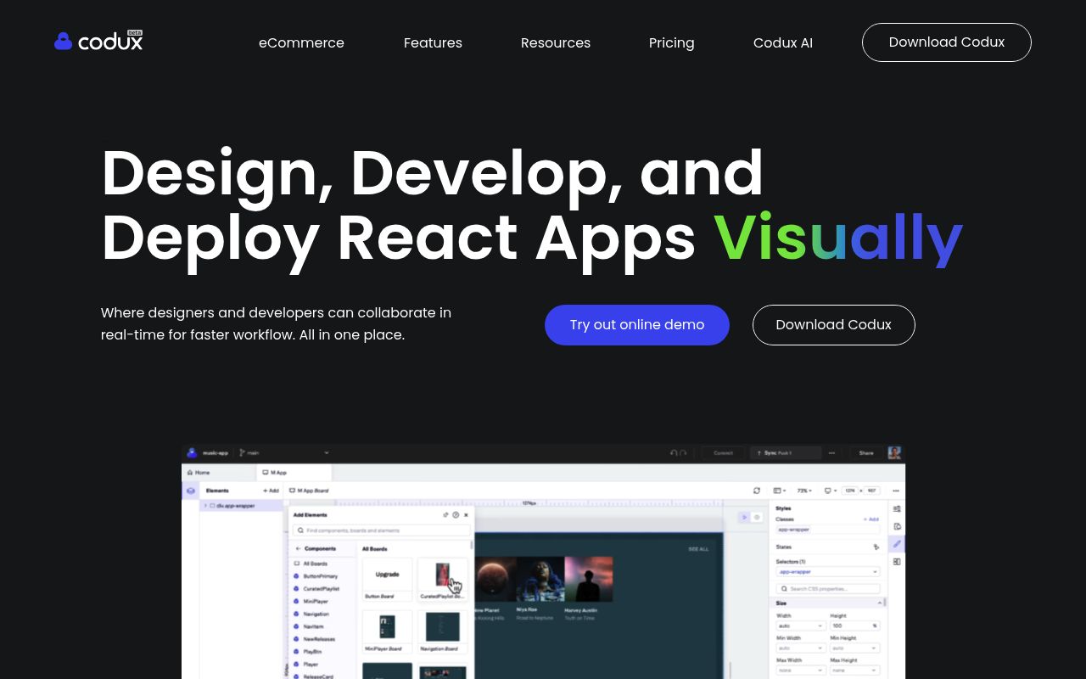1086x679 pixels.
Task: Open the Elements panel layers icon in the left sidebar
Action: pos(191,491)
